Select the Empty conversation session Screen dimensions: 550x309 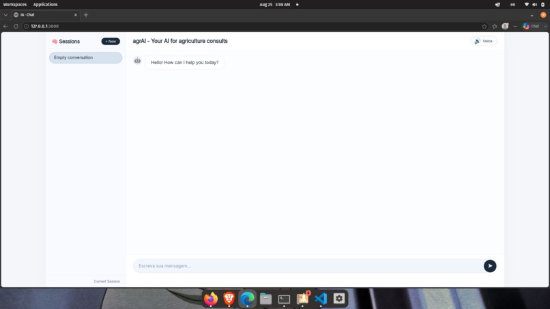coord(85,57)
